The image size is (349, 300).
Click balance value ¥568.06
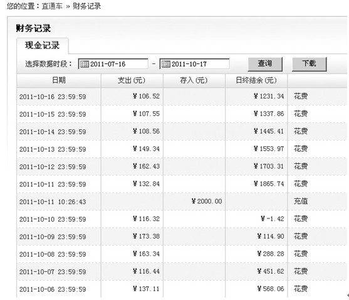271,289
